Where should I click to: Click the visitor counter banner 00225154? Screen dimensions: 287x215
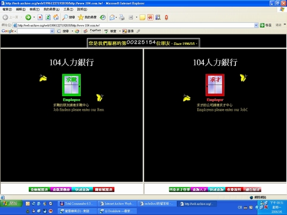click(143, 42)
